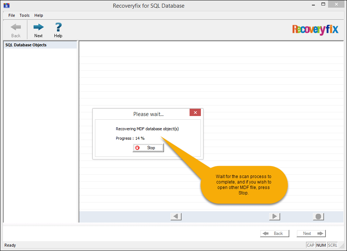Select the SQL Database Objects header
The width and height of the screenshot is (347, 251).
40,45
